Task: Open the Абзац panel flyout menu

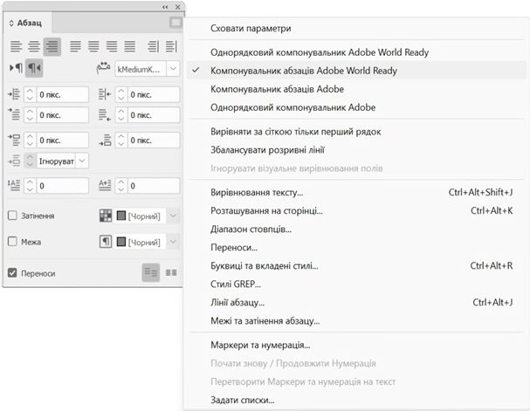Action: pyautogui.click(x=176, y=23)
